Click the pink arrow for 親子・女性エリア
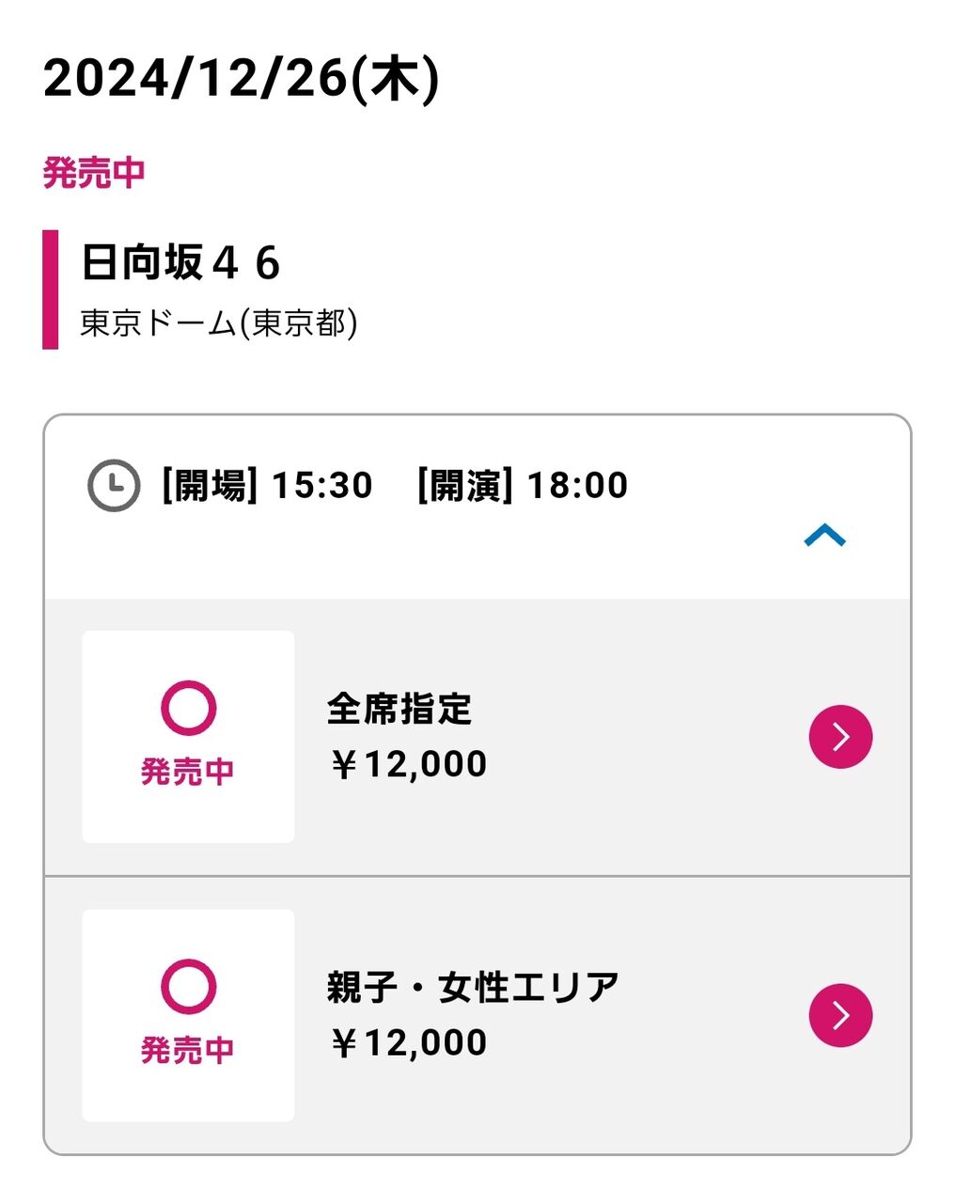Image resolution: width=955 pixels, height=1203 pixels. pos(840,1015)
